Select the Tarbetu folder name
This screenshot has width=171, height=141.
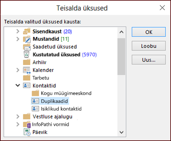coord(41,78)
